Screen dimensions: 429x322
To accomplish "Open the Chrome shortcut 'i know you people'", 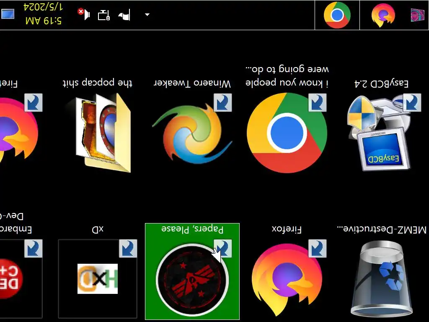I will [x=287, y=133].
